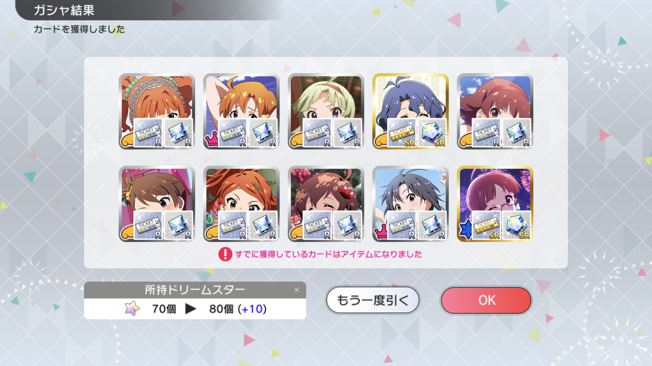Tap the pink crown icon on second top card

tap(211, 142)
